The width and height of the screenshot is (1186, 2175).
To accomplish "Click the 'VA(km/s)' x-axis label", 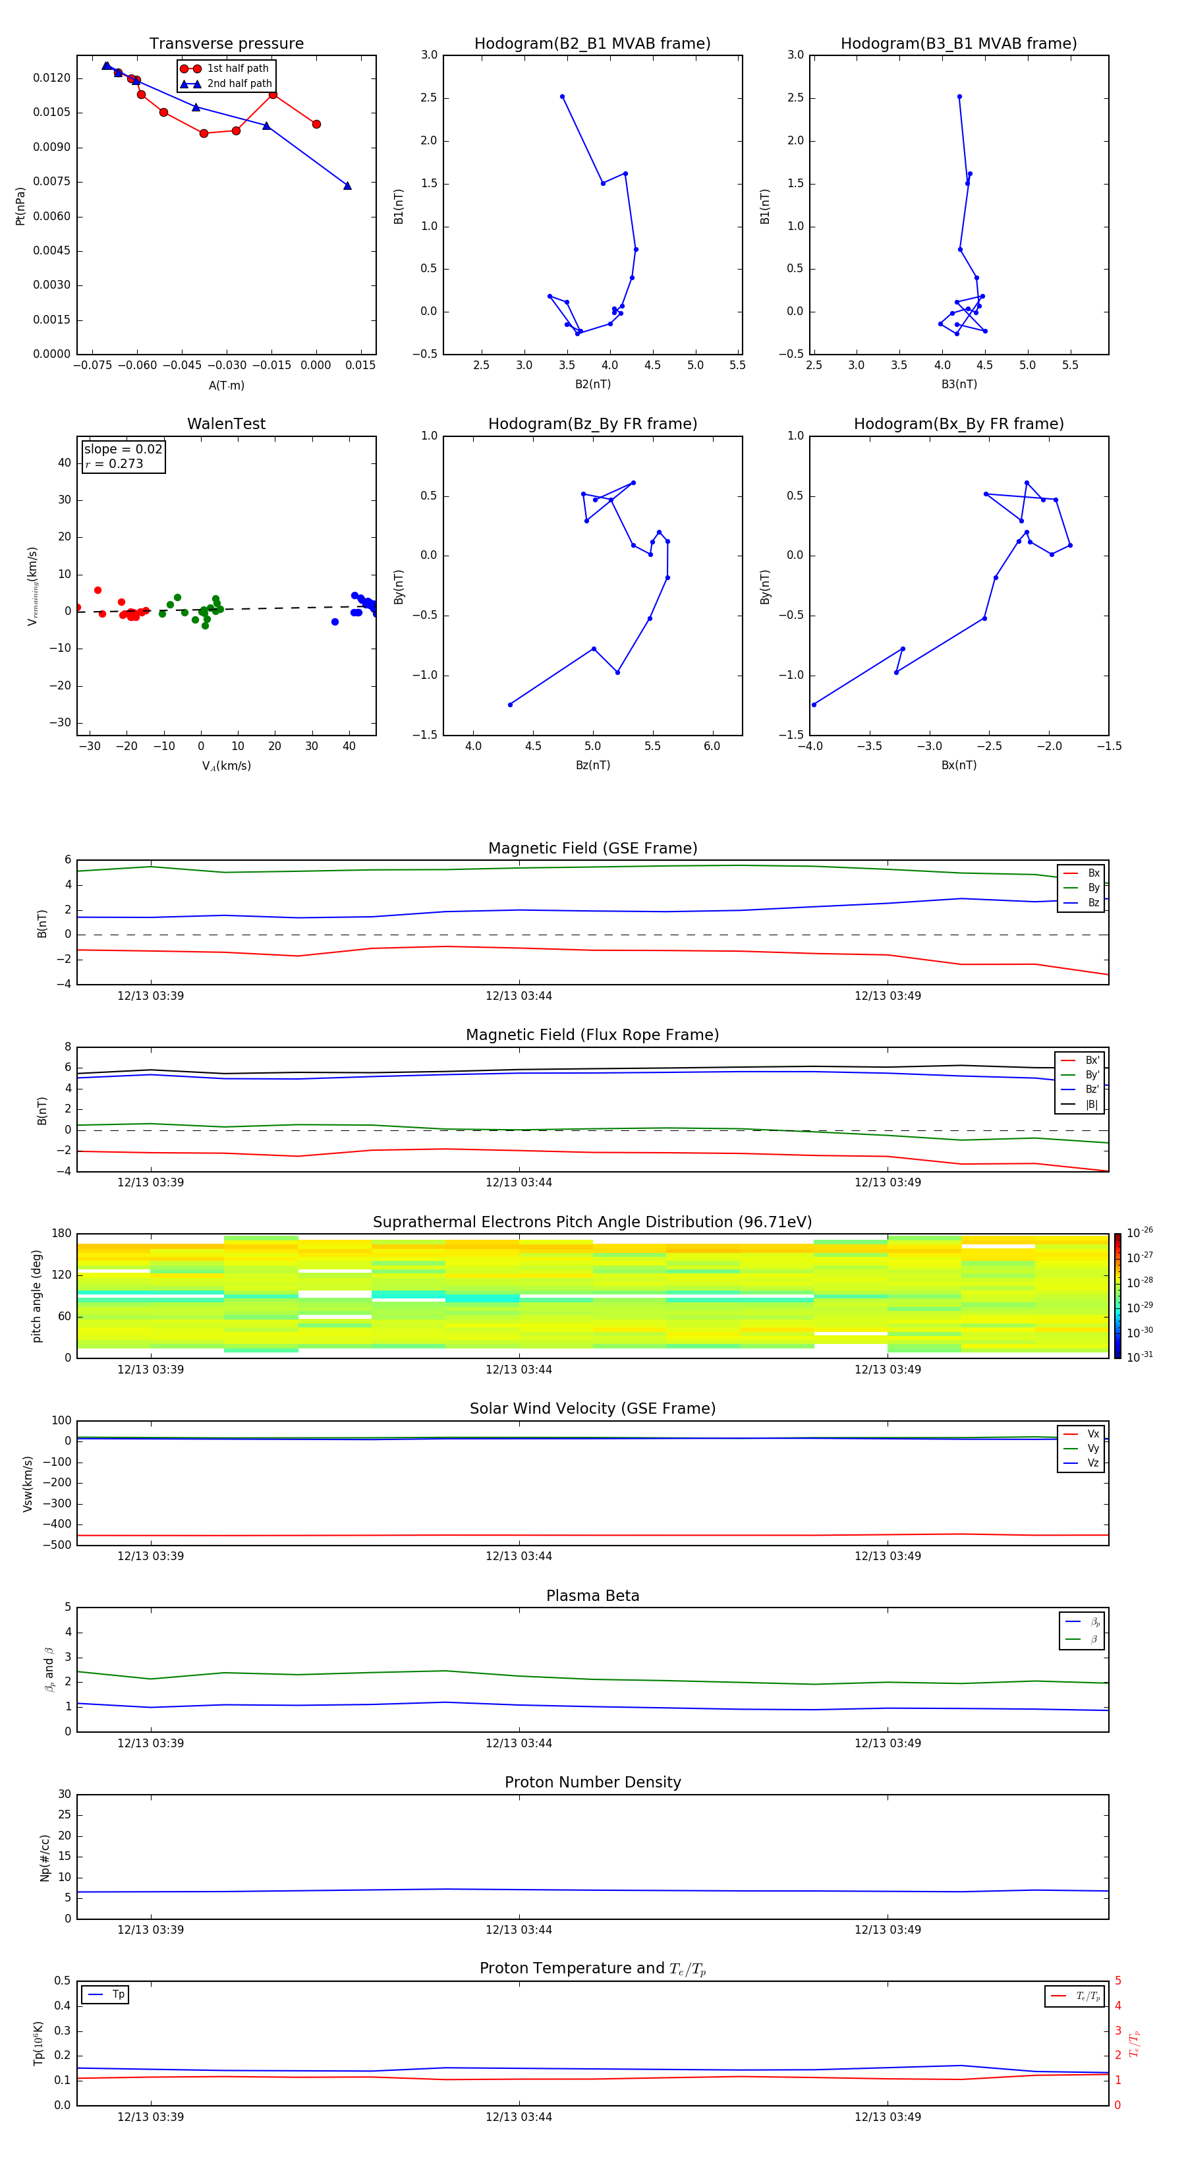I will pos(226,766).
